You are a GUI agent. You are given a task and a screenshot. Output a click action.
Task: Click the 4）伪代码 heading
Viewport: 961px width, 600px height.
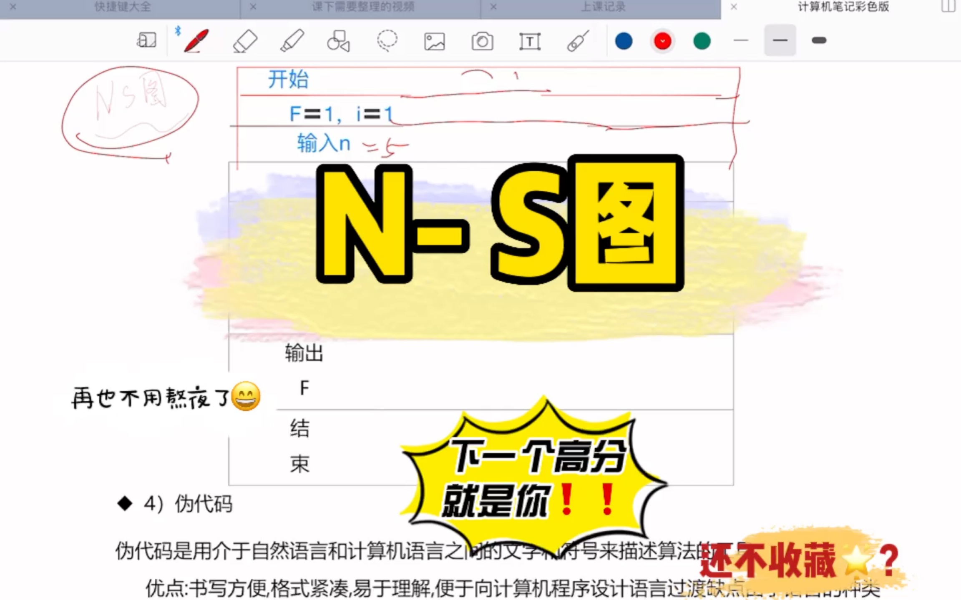pos(188,504)
